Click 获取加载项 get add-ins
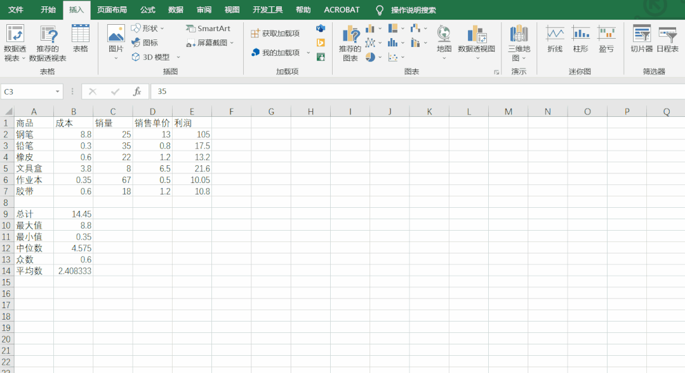Screen dimensions: 685x373 click(275, 33)
